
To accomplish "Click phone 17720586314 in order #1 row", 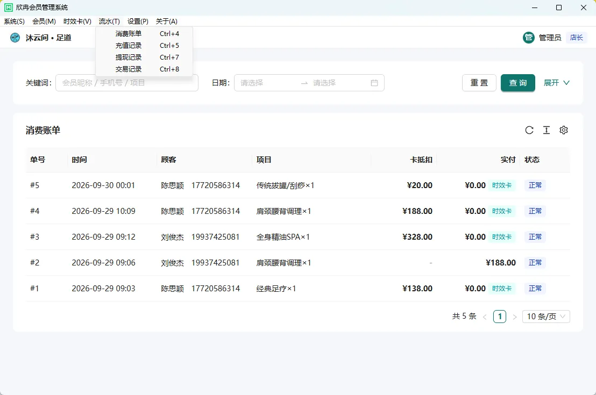I will 216,289.
